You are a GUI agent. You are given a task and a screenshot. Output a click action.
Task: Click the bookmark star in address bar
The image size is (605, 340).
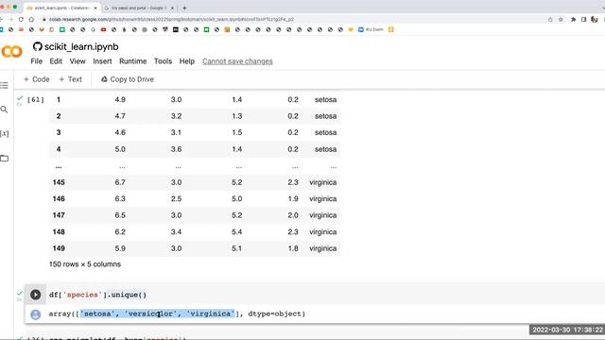561,19
